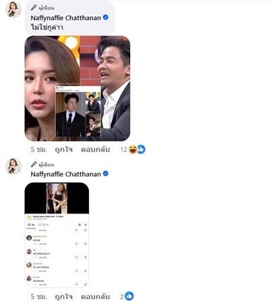Open the phone screenshot image in second comment
The height and width of the screenshot is (303, 275).
tap(57, 235)
